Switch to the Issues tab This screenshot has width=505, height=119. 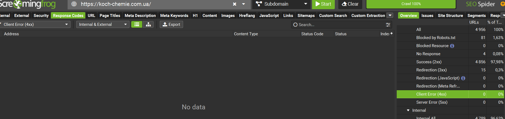tap(427, 16)
